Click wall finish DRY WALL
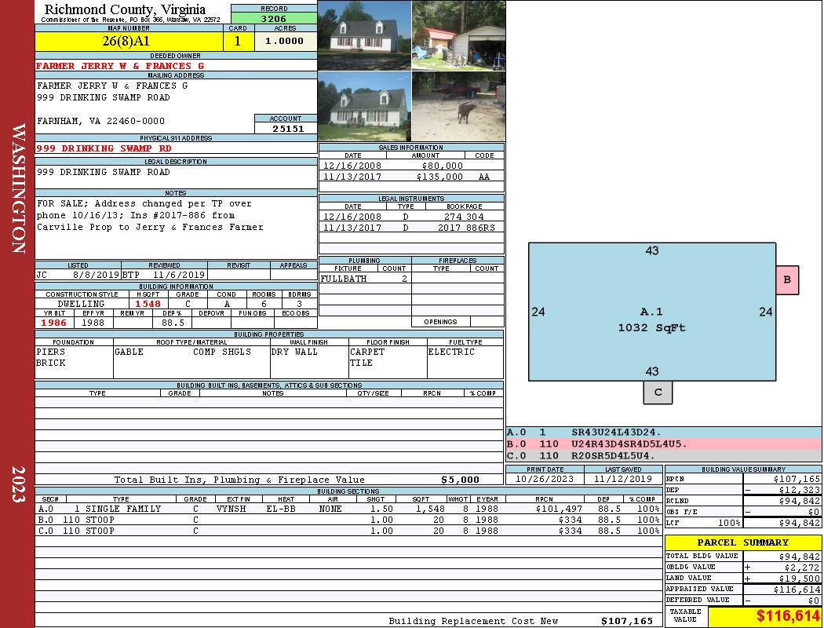 coord(294,352)
